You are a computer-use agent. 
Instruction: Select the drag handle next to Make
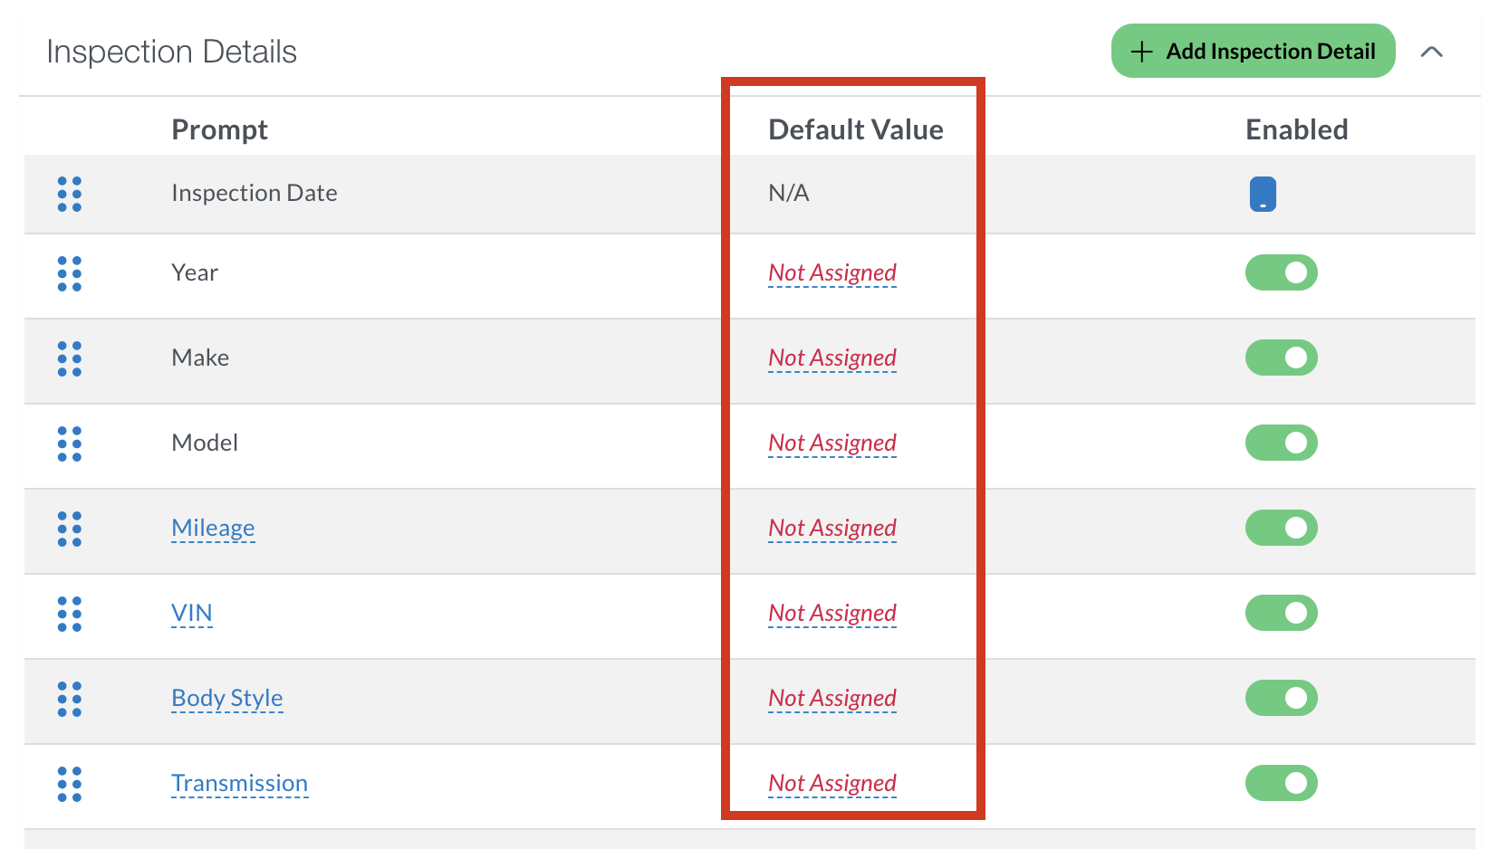[70, 358]
